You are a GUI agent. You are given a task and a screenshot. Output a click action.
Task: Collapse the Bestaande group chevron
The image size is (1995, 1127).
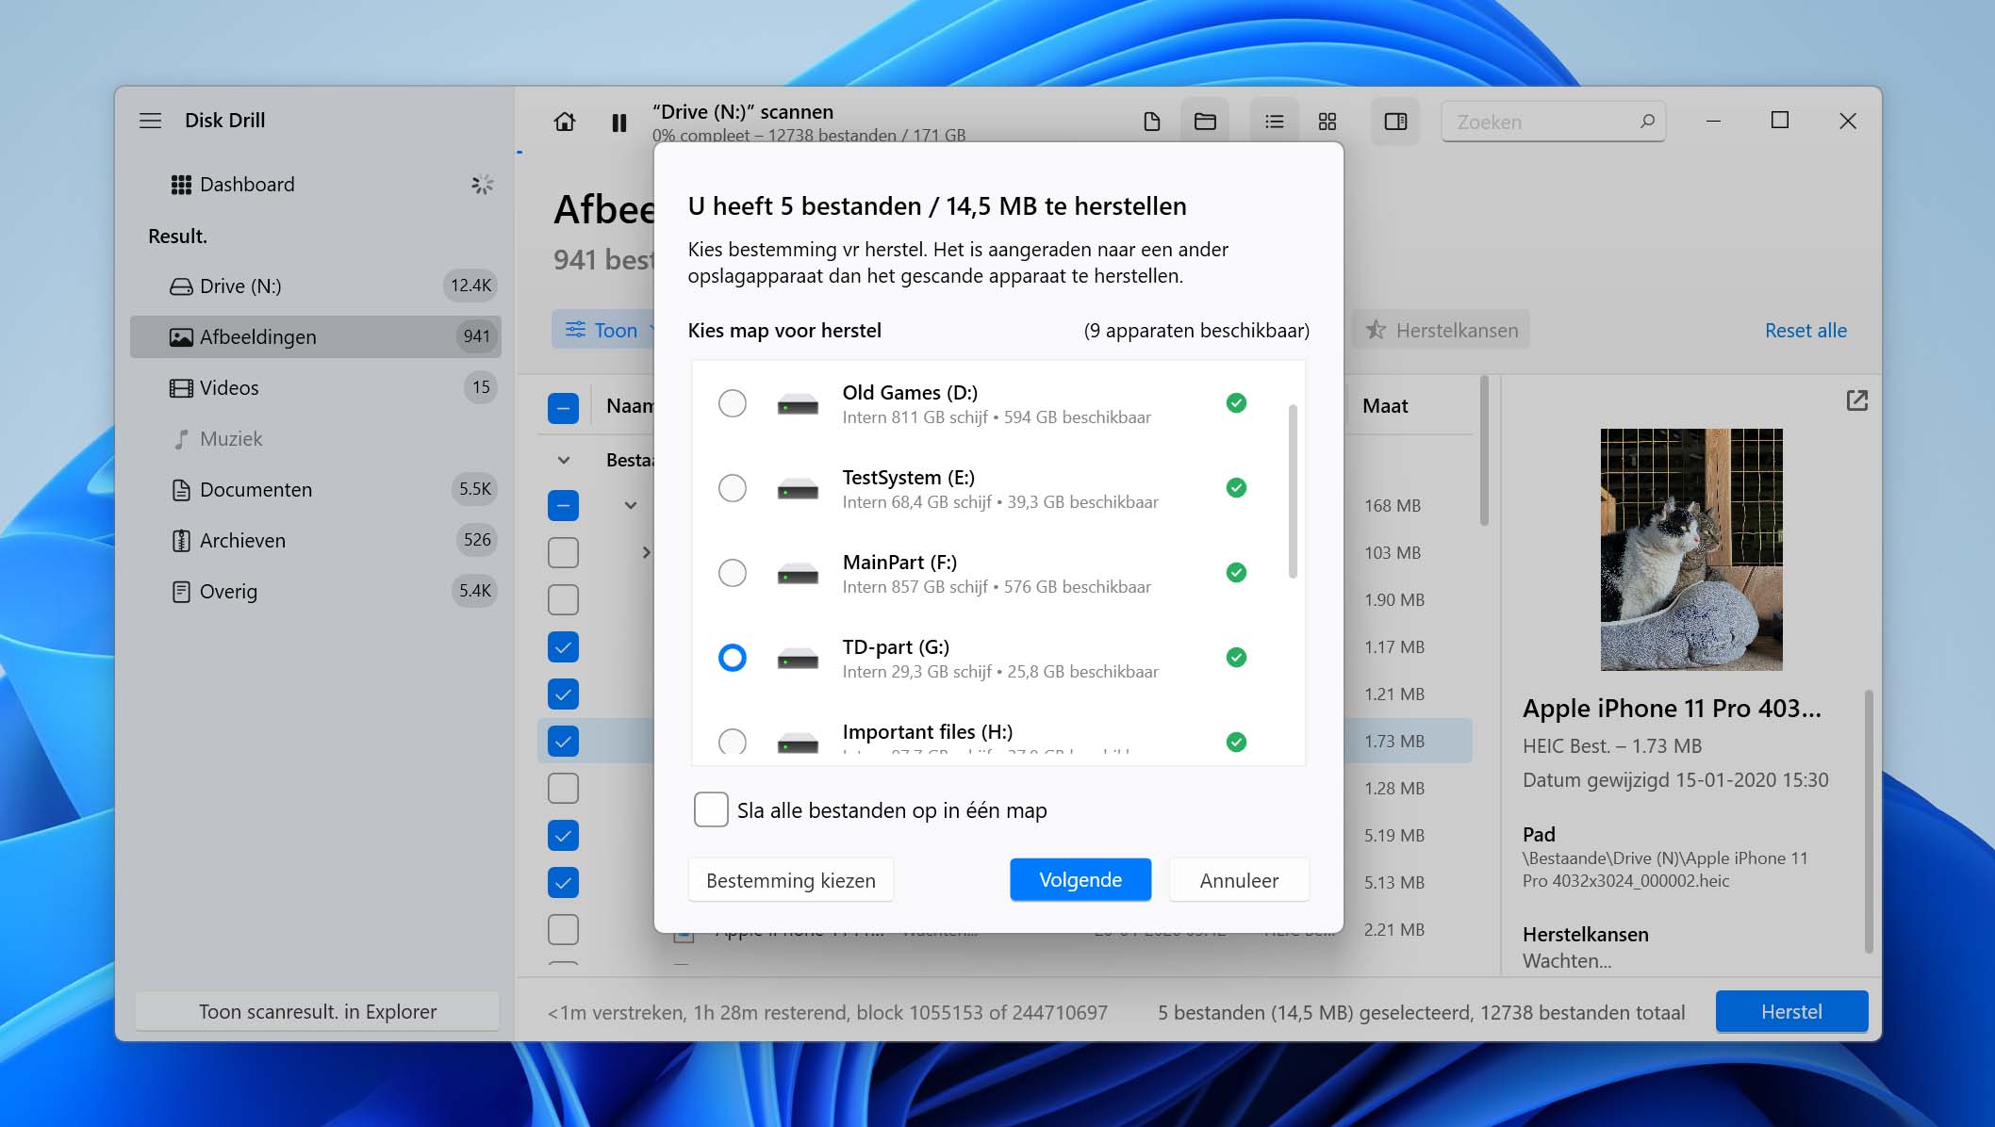564,460
